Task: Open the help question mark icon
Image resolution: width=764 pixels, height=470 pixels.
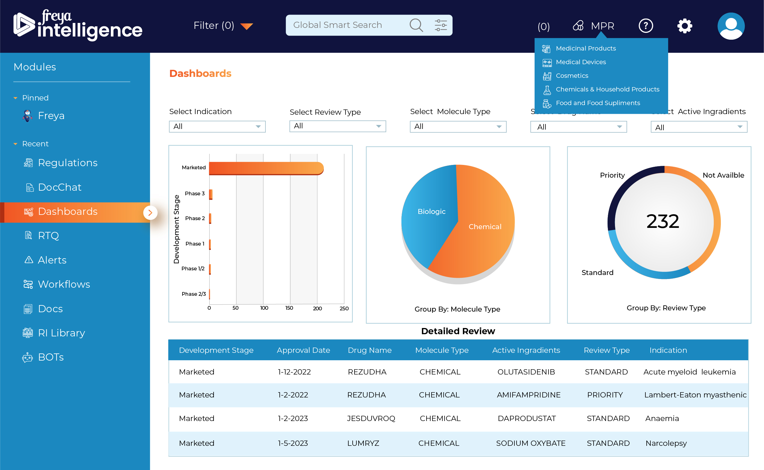Action: click(645, 26)
